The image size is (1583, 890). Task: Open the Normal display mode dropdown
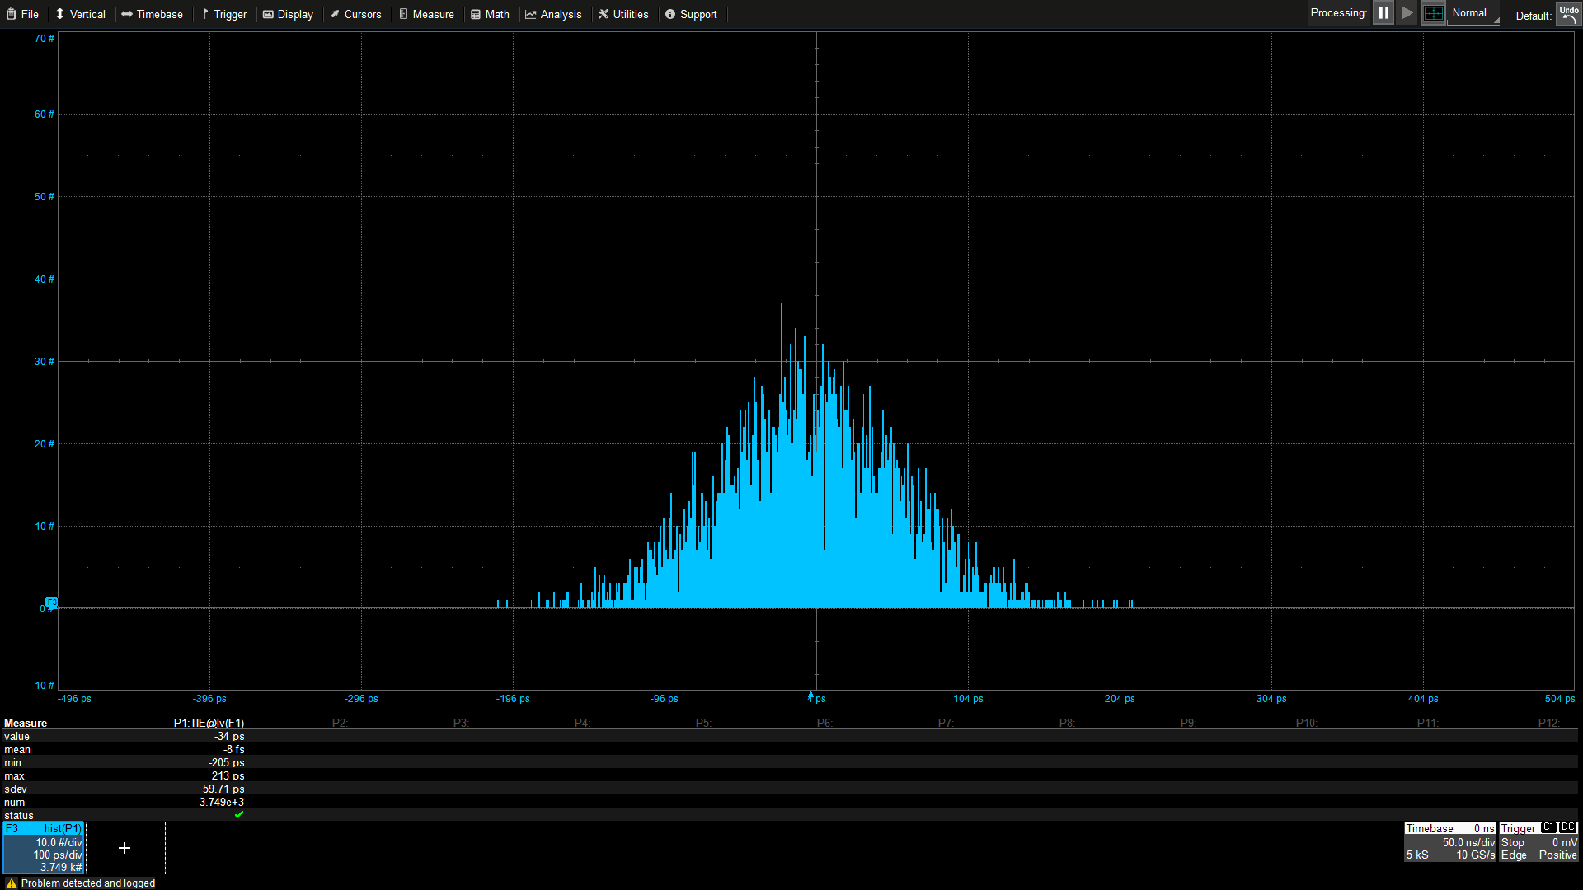point(1474,13)
